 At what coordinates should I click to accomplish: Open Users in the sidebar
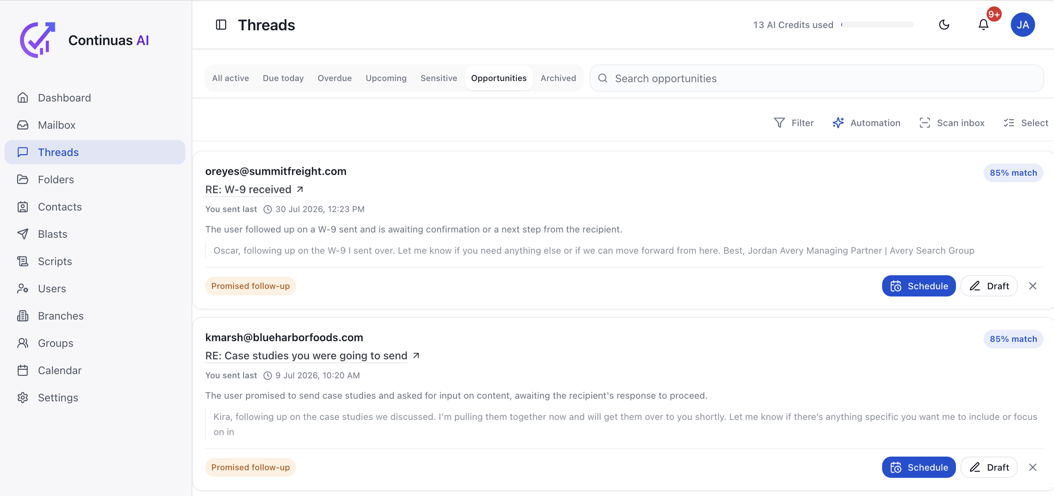[x=95, y=289]
